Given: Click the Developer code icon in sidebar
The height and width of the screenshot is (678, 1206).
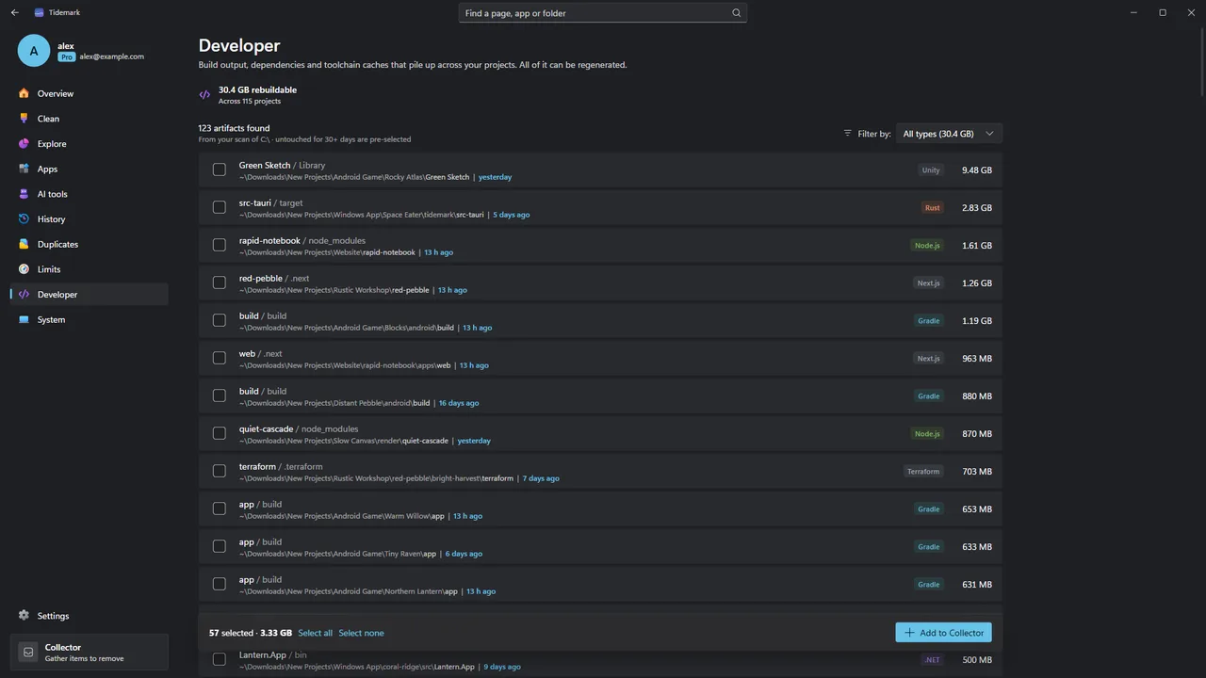Looking at the screenshot, I should click(24, 295).
